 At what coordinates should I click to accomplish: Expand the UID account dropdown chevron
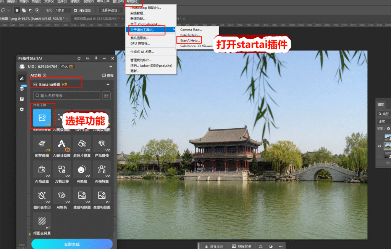point(111,66)
